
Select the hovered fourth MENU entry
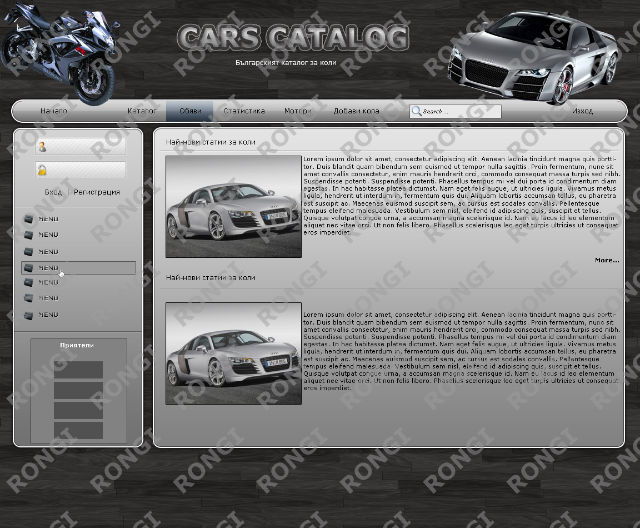pyautogui.click(x=78, y=268)
